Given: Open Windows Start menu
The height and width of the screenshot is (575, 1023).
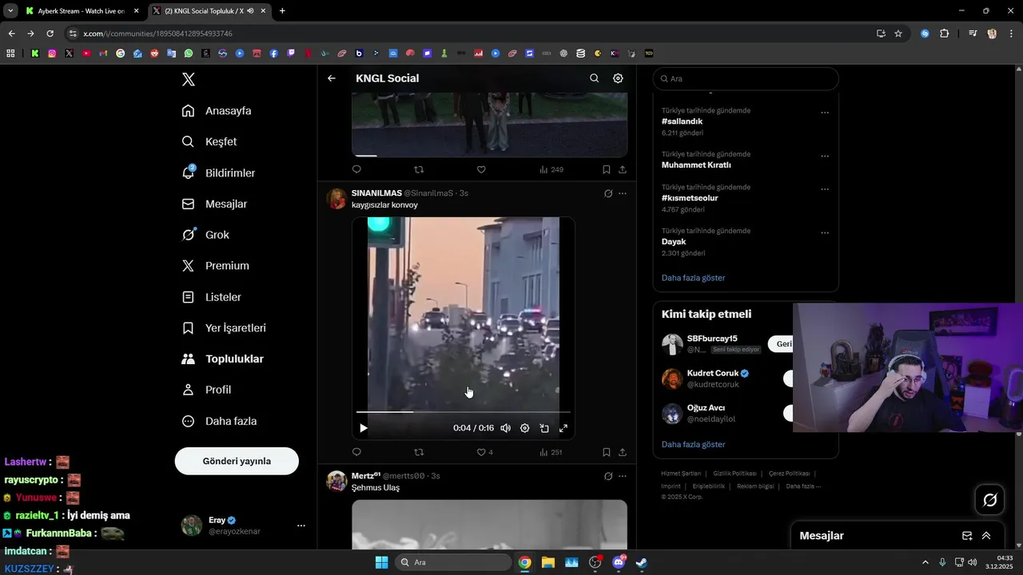Looking at the screenshot, I should (x=381, y=562).
